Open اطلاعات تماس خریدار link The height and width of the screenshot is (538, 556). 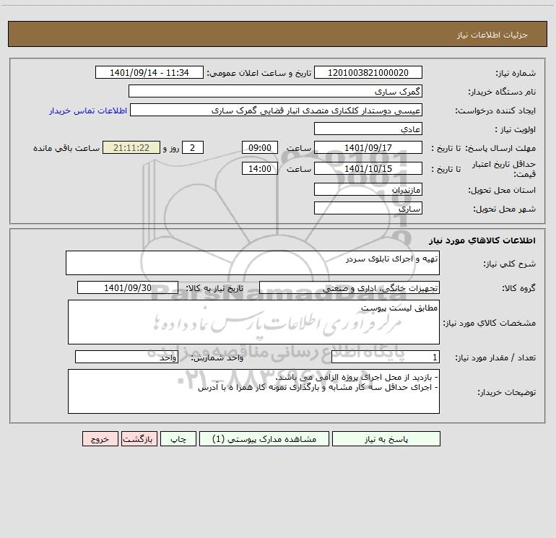pyautogui.click(x=88, y=110)
